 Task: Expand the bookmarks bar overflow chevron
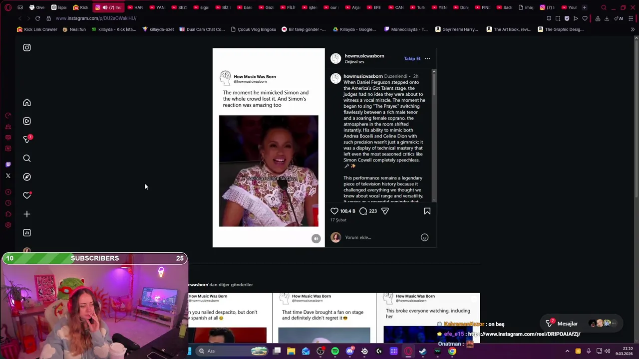633,29
